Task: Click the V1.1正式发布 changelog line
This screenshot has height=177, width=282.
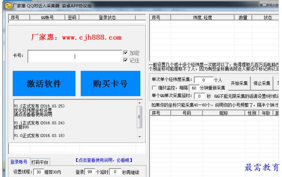Action: (x=39, y=123)
